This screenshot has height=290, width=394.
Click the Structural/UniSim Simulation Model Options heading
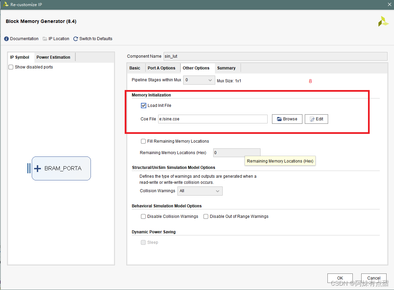point(174,168)
